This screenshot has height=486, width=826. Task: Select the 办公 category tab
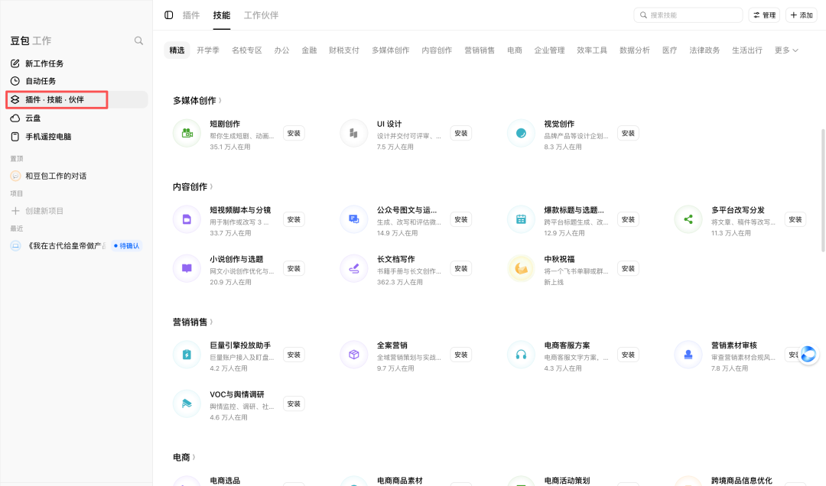tap(281, 50)
